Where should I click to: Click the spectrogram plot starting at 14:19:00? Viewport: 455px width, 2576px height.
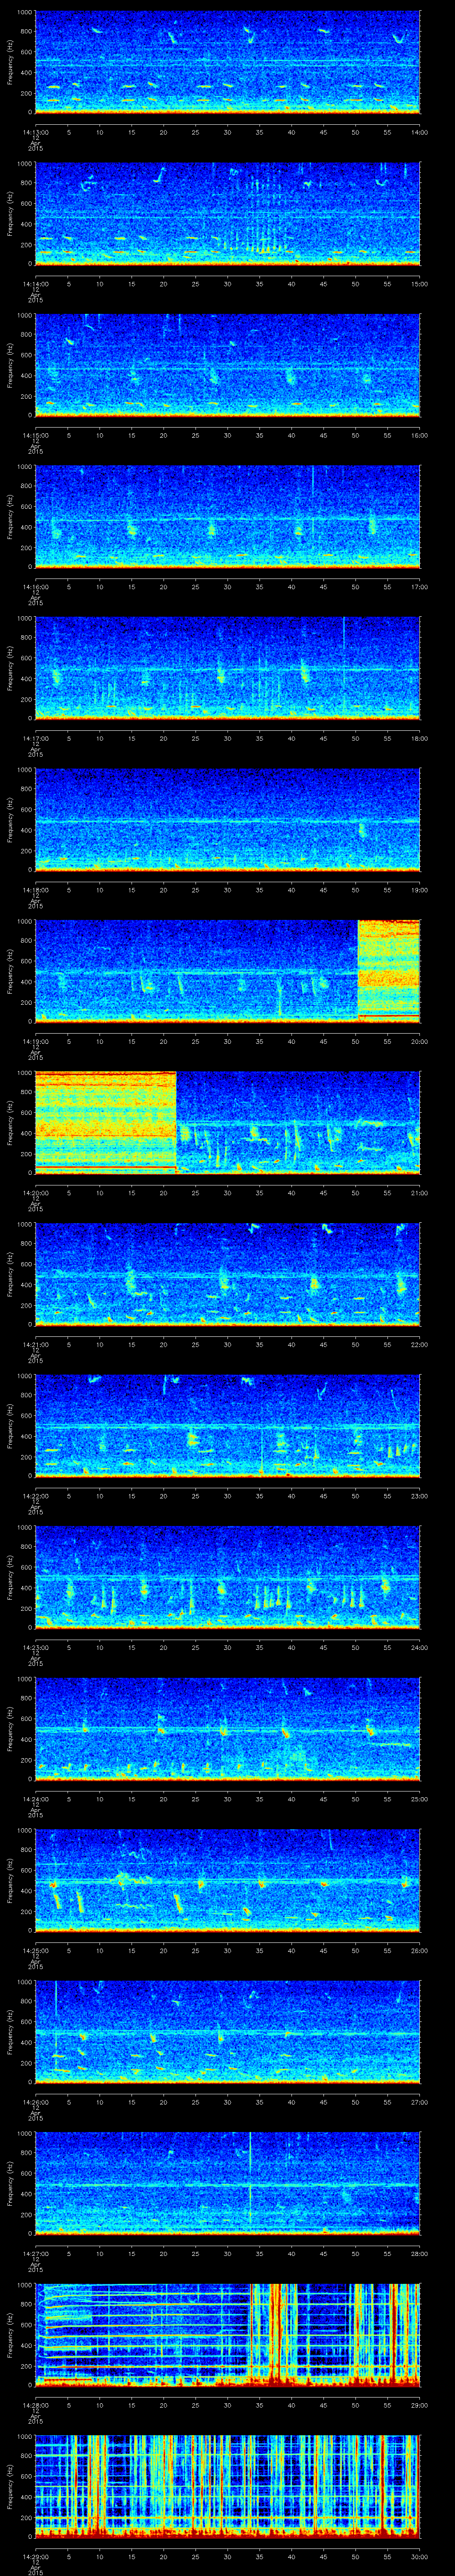(227, 970)
